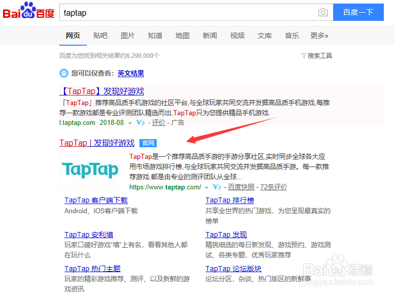Click 广告 label in first result

(x=177, y=123)
